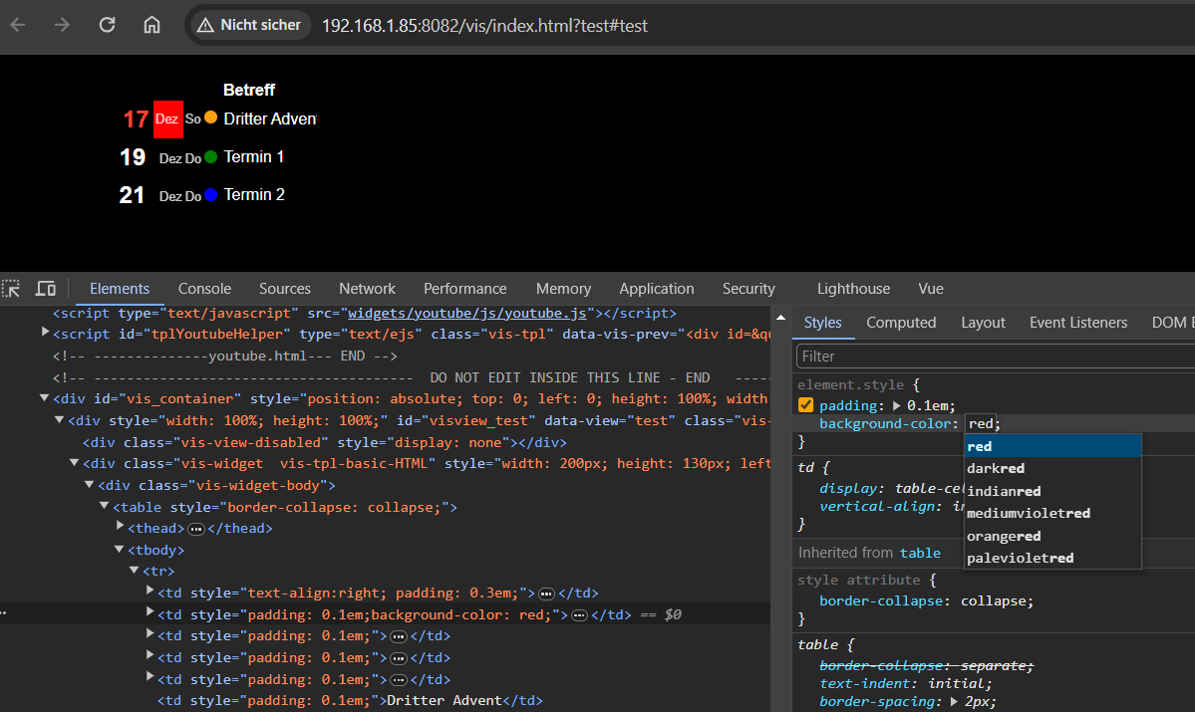
Task: Open the Computed styles tab
Action: pyautogui.click(x=901, y=323)
